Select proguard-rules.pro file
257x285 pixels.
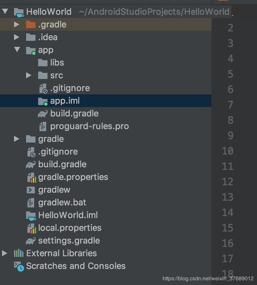tap(90, 127)
